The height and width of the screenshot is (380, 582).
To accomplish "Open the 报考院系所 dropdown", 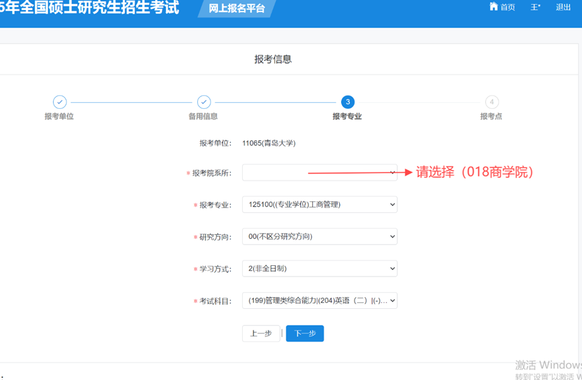I will pyautogui.click(x=320, y=173).
